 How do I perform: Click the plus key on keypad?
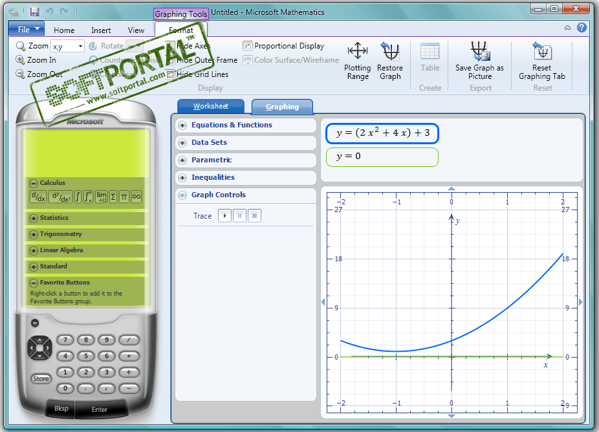129,372
